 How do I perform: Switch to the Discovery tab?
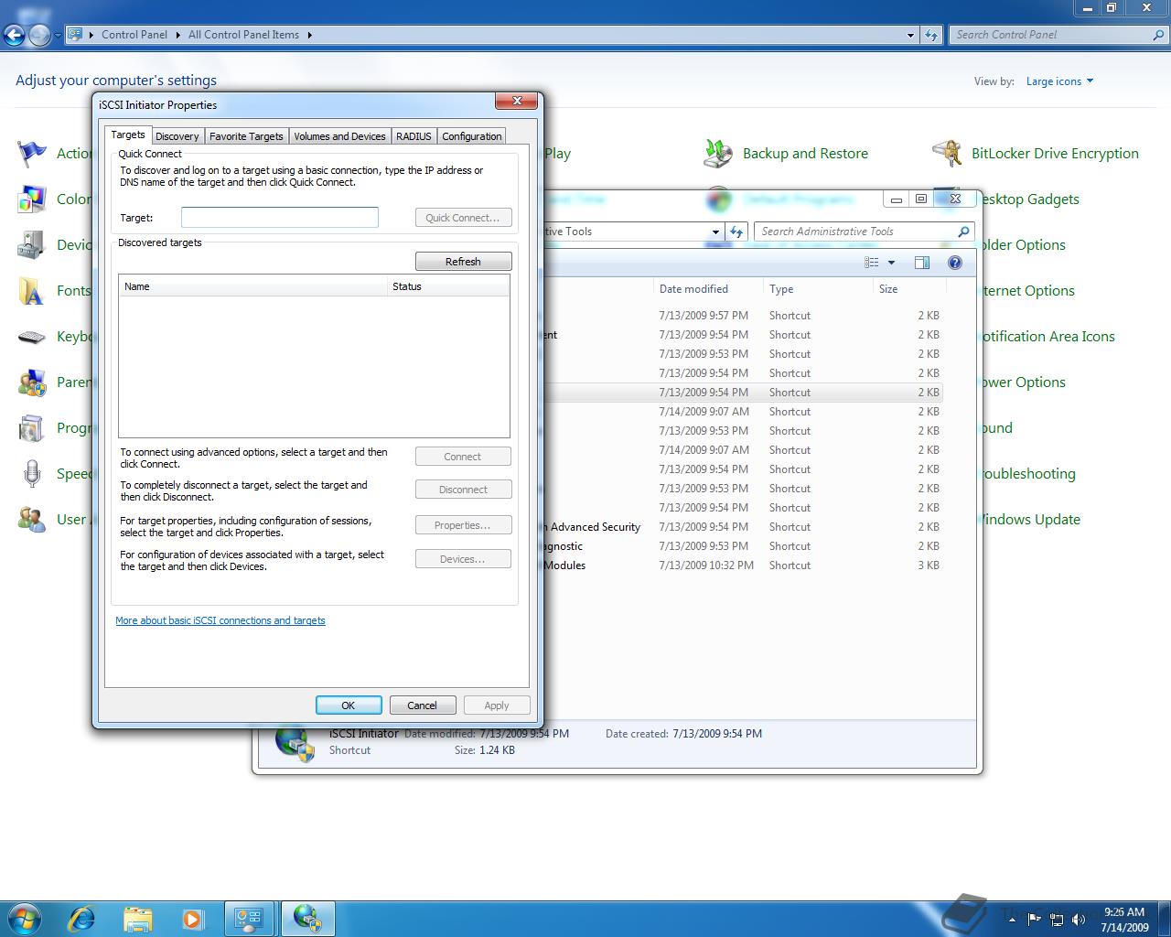click(177, 136)
